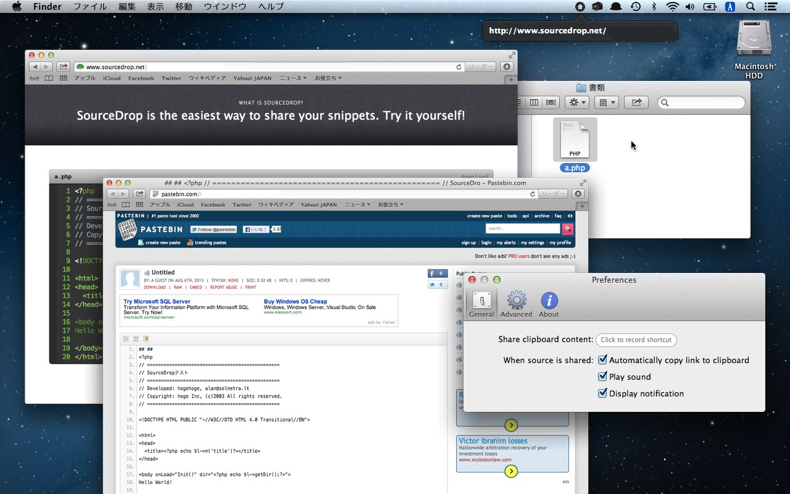Open Top Sites in the sourcedrop Safari window
Image resolution: width=790 pixels, height=494 pixels.
(64, 78)
